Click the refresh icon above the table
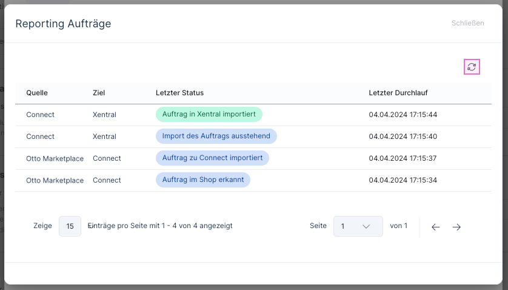The height and width of the screenshot is (290, 508). [472, 67]
